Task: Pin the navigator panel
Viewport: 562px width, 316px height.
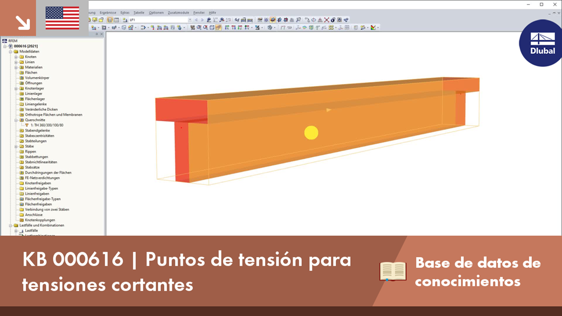Action: [x=97, y=35]
